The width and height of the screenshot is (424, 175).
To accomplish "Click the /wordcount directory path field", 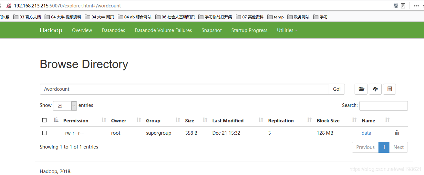I will 184,89.
